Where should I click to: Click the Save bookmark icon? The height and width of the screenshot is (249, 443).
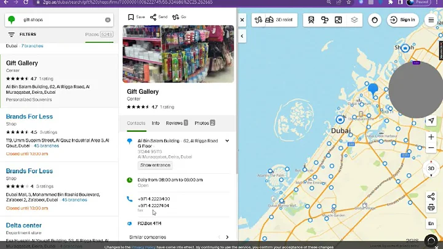coord(131,17)
